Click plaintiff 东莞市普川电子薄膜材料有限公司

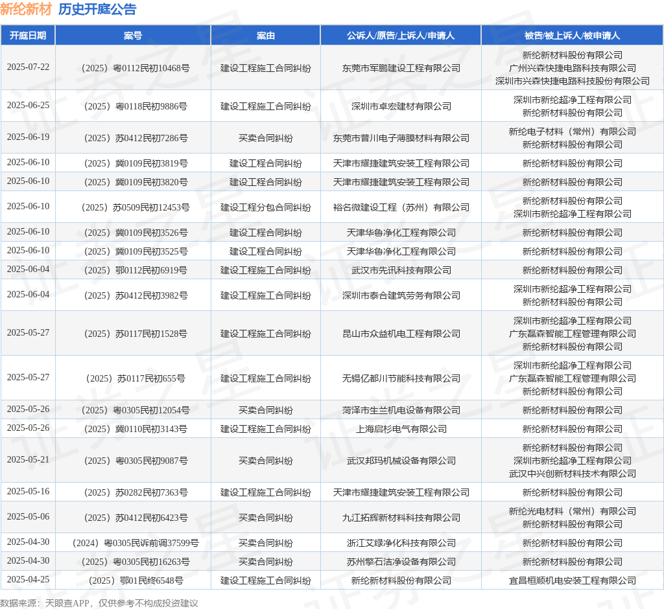click(x=401, y=138)
